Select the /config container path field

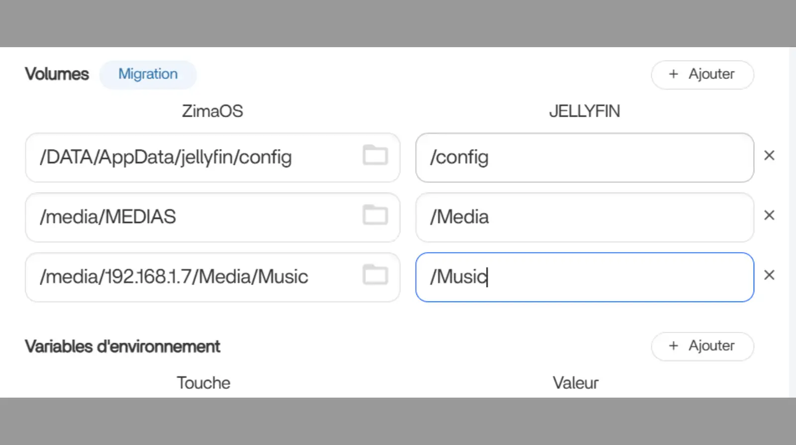585,157
